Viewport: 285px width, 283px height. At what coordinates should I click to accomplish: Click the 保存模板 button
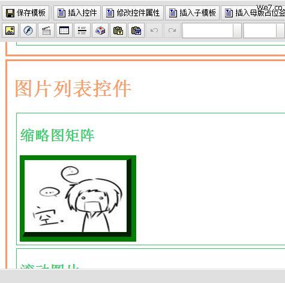(26, 13)
